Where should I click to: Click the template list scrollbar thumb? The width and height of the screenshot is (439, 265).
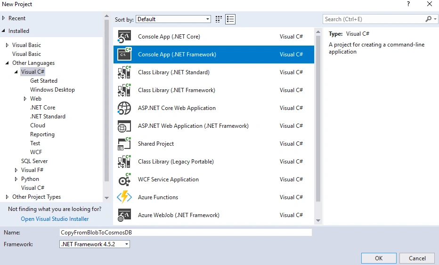pos(318,119)
